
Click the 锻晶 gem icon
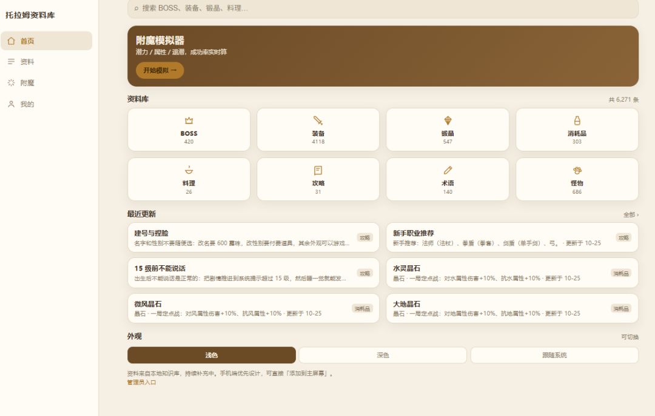point(448,121)
